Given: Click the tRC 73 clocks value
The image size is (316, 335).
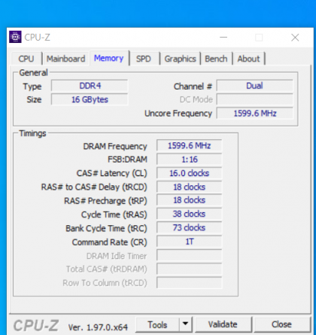Looking at the screenshot, I should [x=190, y=228].
